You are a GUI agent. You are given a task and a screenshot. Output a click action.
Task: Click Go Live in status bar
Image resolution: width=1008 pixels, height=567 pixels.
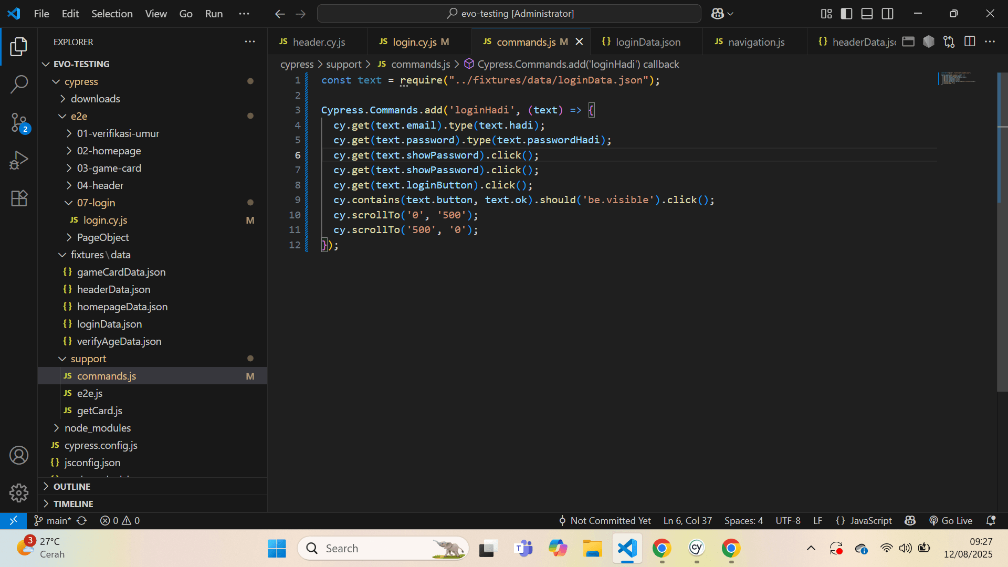click(x=951, y=520)
